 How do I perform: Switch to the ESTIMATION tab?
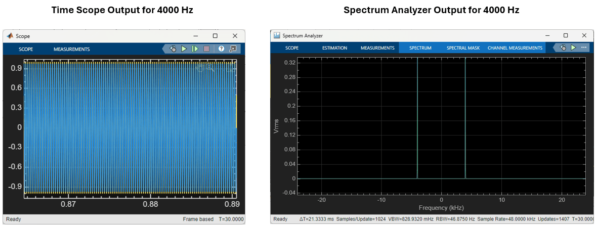pos(334,48)
